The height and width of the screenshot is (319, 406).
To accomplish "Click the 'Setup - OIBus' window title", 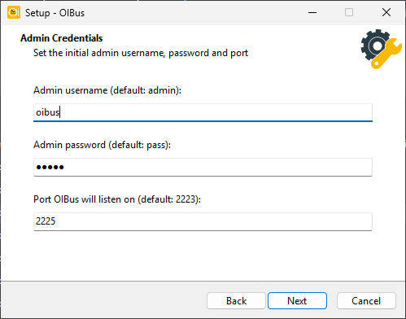I will 55,13.
